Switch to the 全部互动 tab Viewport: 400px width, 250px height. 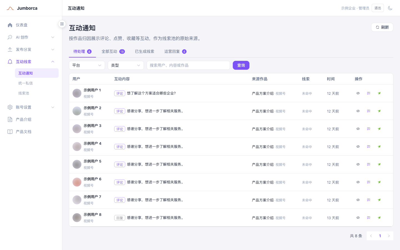[113, 51]
